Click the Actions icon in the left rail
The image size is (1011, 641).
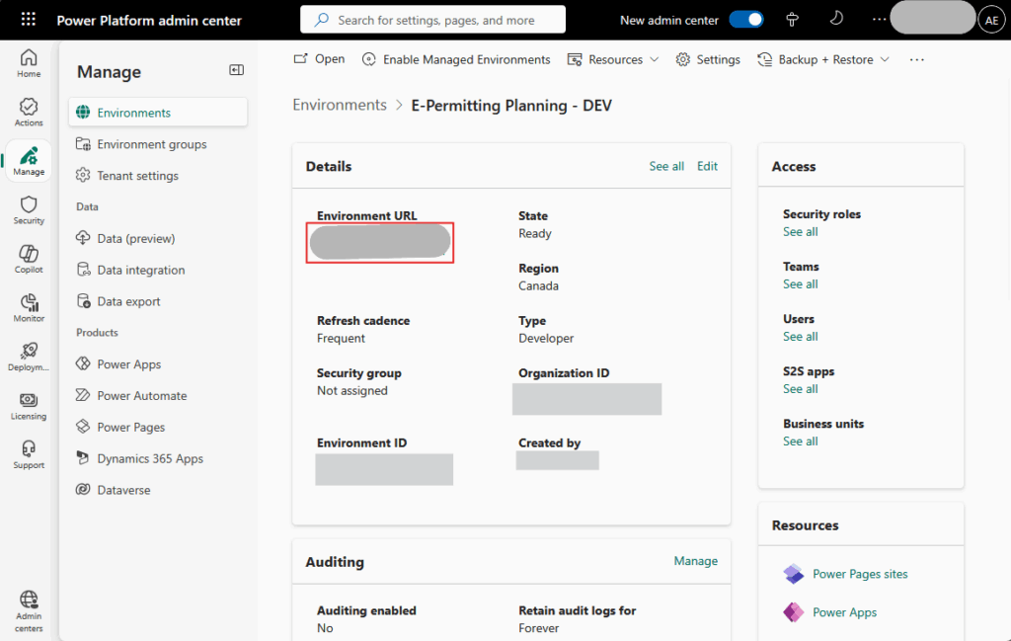(28, 111)
